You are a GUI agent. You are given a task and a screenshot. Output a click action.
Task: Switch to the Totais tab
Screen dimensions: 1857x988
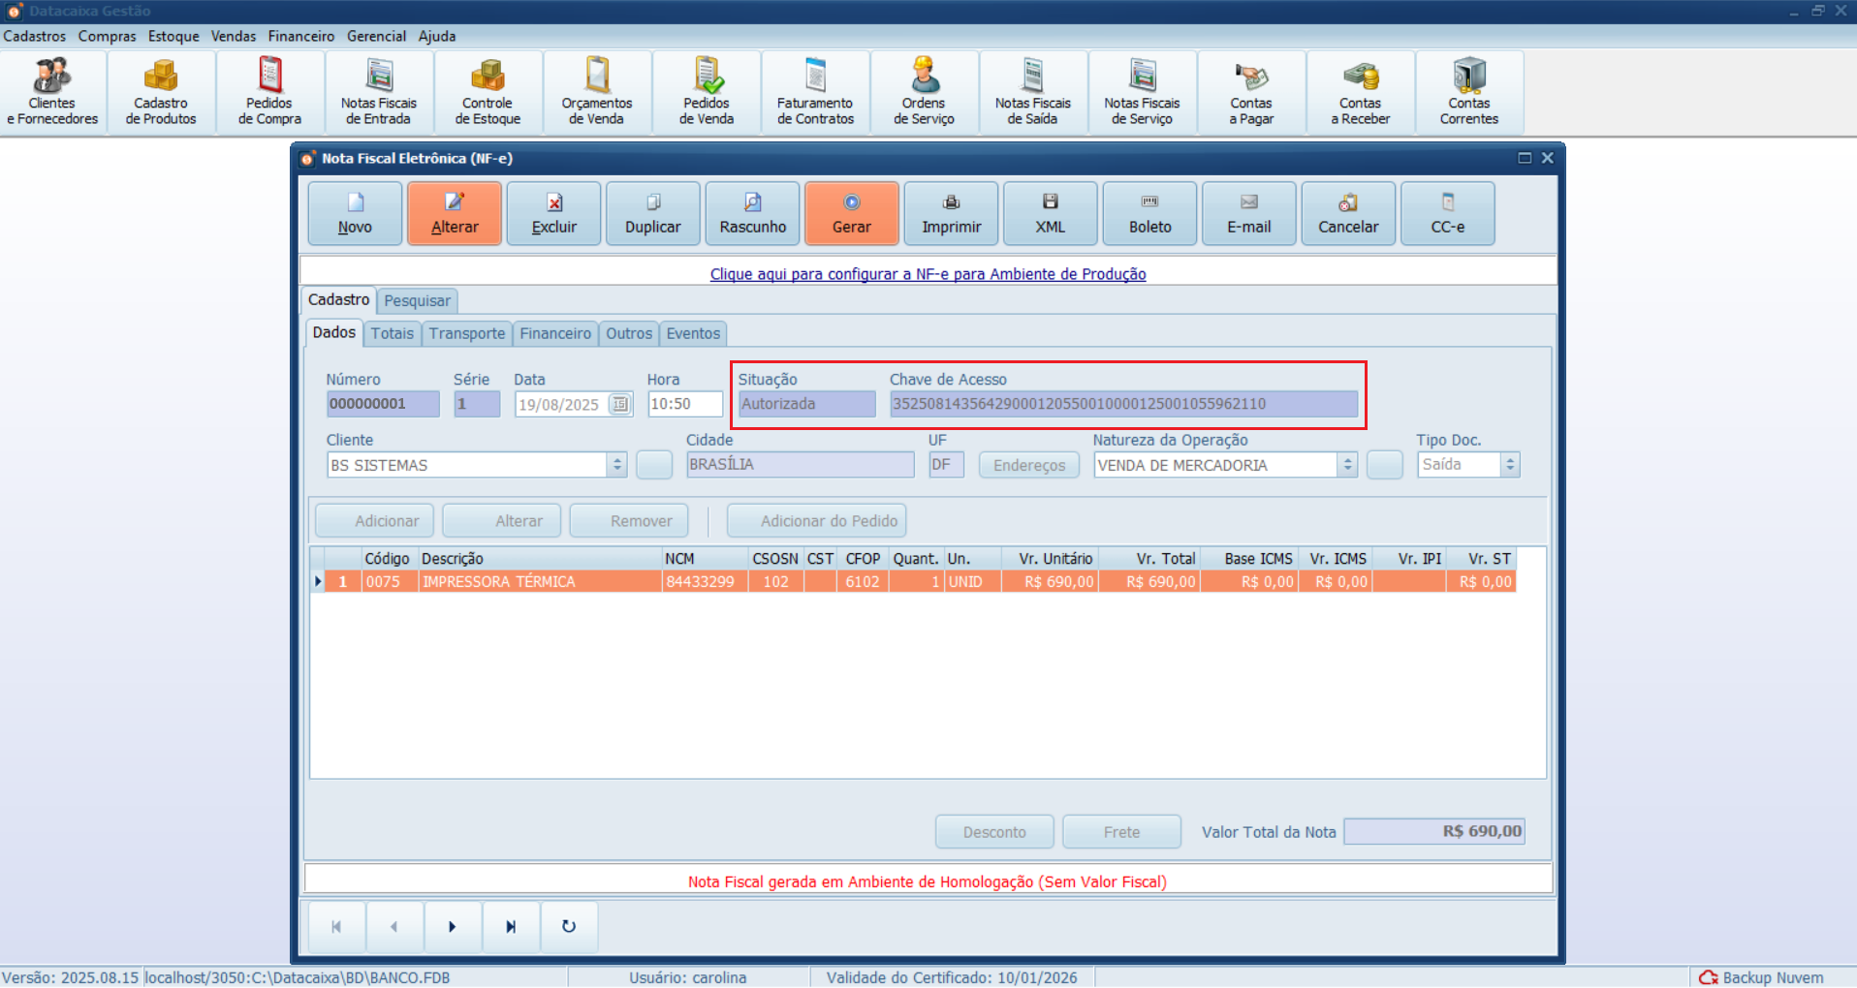click(x=392, y=333)
